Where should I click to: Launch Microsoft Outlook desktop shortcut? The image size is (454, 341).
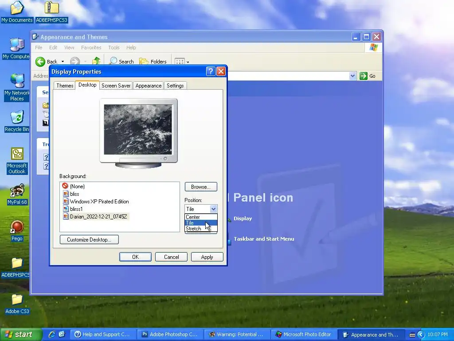pos(17,161)
